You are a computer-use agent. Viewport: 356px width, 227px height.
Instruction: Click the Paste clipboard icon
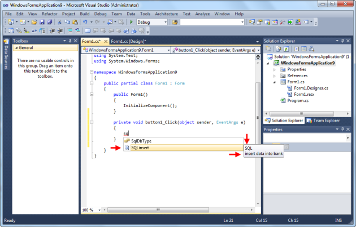(x=74, y=22)
